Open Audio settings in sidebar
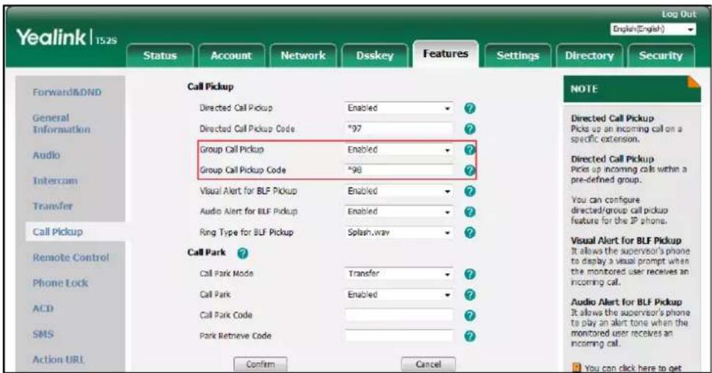The width and height of the screenshot is (712, 373). (46, 155)
